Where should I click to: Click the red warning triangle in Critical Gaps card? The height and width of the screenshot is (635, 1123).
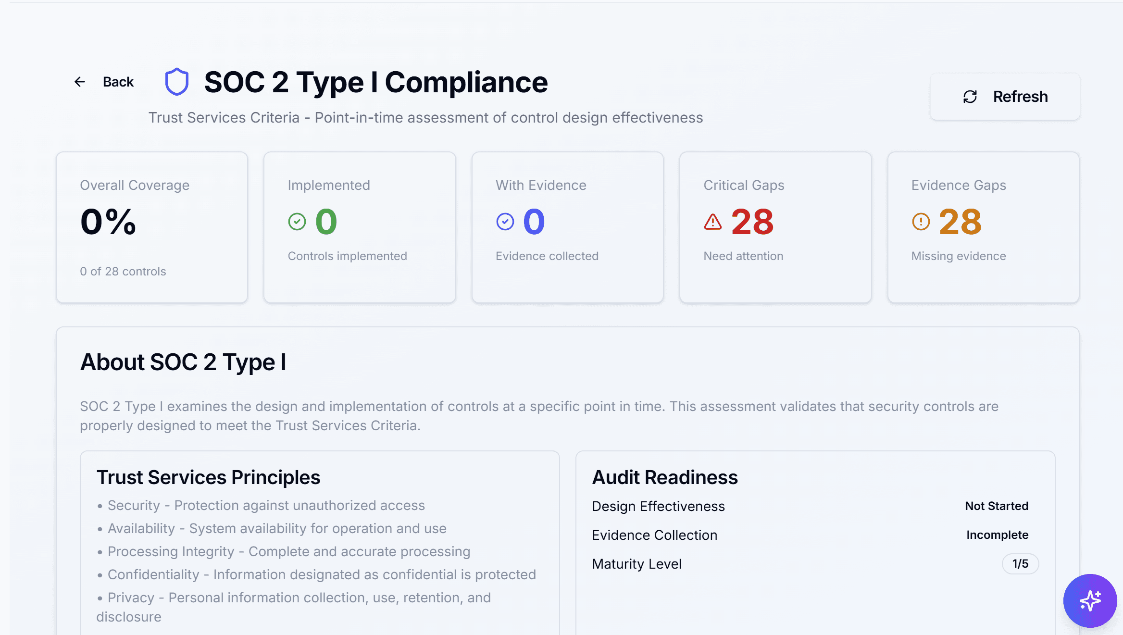click(x=712, y=222)
